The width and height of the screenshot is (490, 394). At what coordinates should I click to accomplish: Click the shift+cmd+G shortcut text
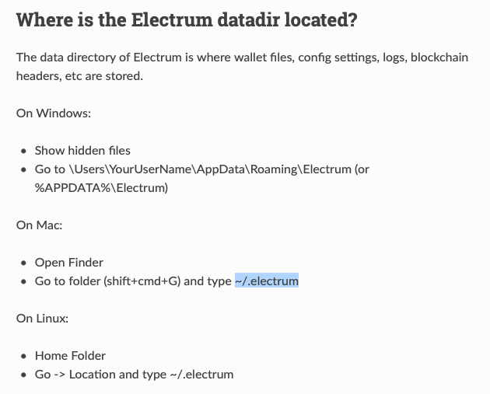[142, 281]
